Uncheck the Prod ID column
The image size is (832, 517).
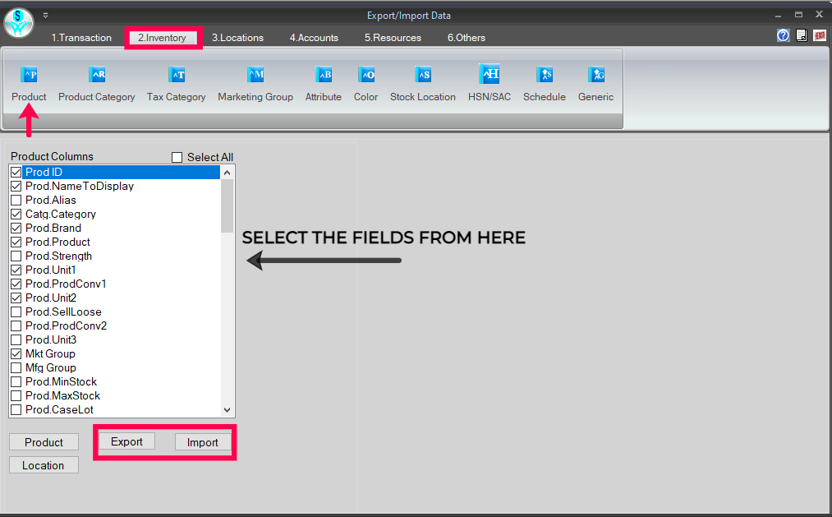coord(16,172)
